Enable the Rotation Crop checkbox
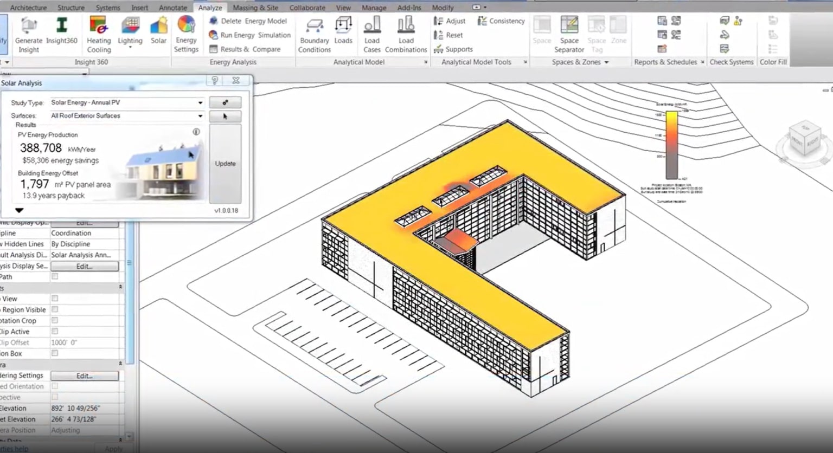Screen dimensions: 833x453 (55, 320)
